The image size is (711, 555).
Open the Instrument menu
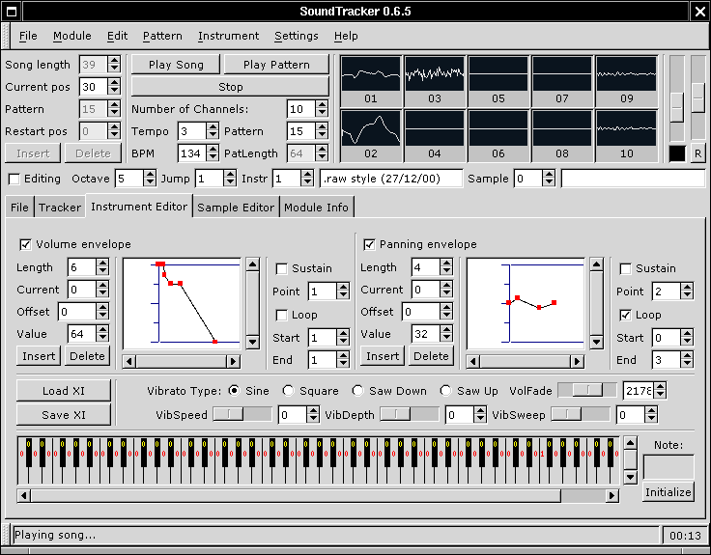228,36
